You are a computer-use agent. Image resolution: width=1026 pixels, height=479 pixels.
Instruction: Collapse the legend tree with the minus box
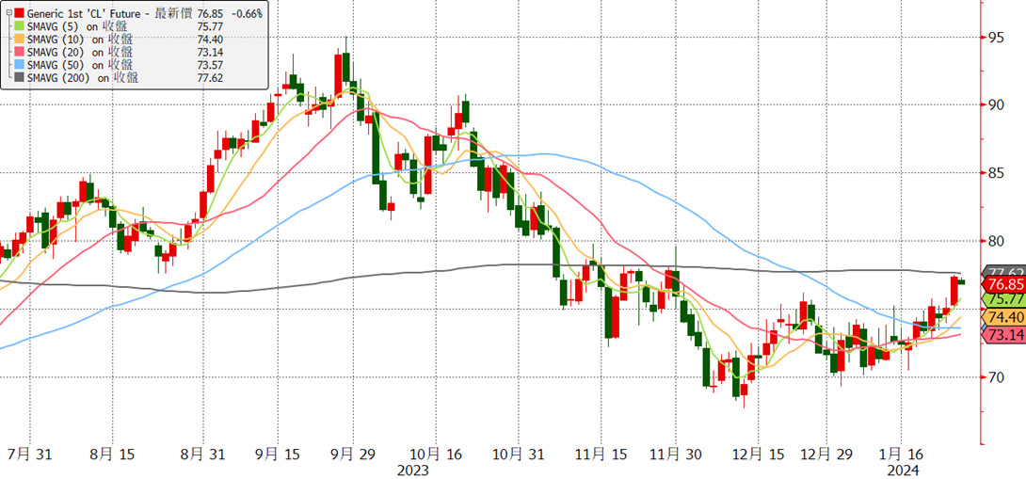(8, 13)
